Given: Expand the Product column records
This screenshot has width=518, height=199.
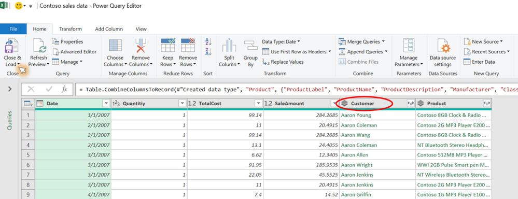Looking at the screenshot, I should (x=486, y=104).
